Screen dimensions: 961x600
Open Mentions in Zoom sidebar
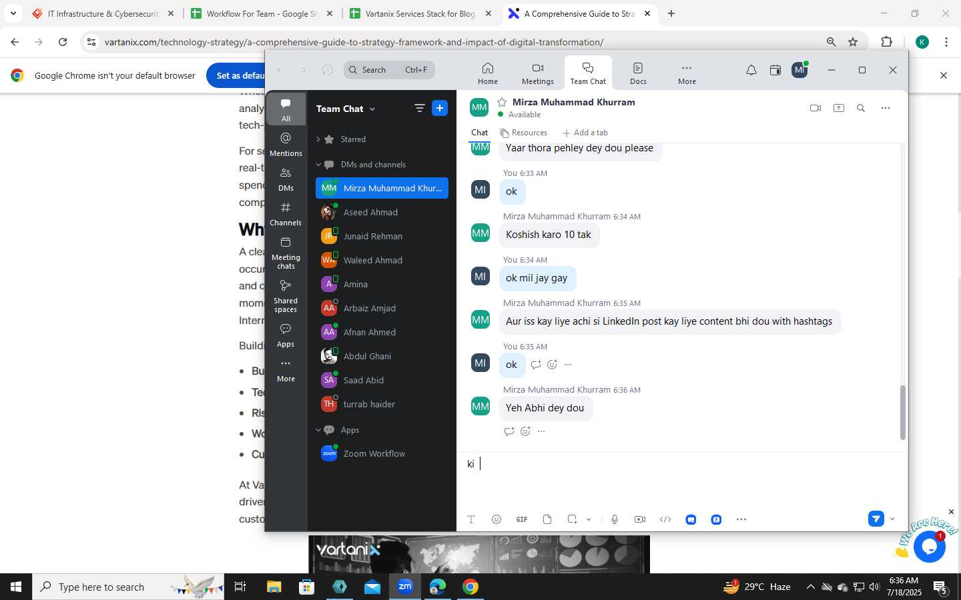point(286,144)
